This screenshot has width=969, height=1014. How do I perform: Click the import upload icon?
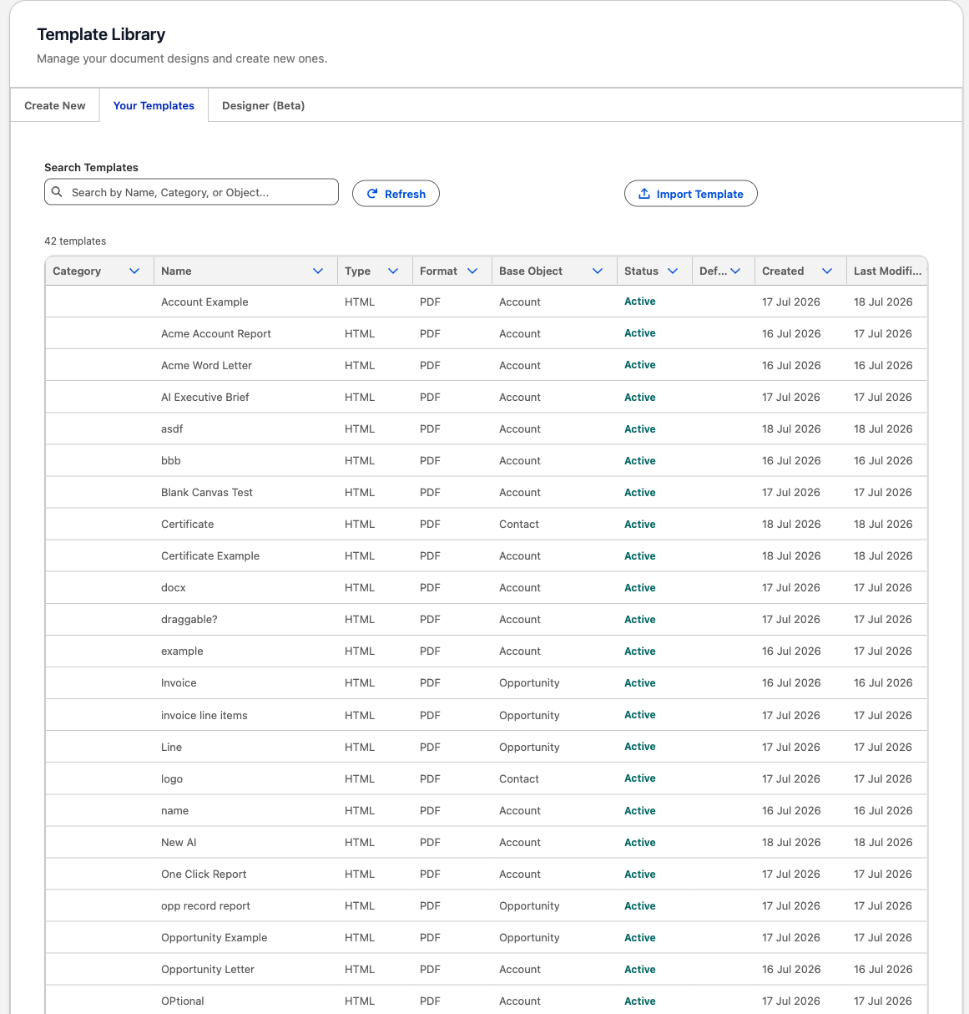[644, 194]
